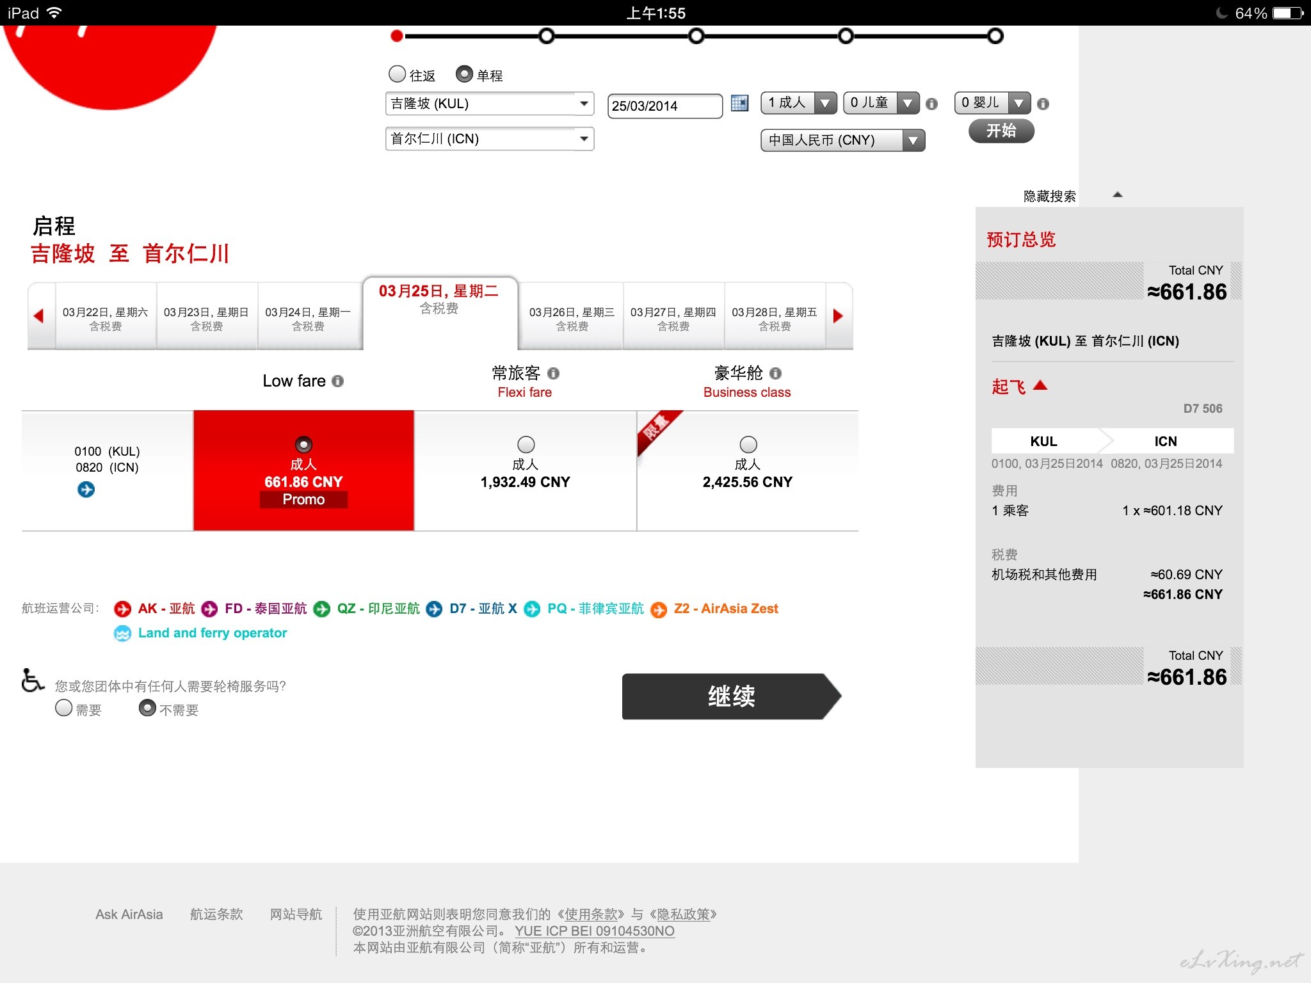Screen dimensions: 1311x983
Task: Click the 继续 continue button
Action: coord(731,696)
